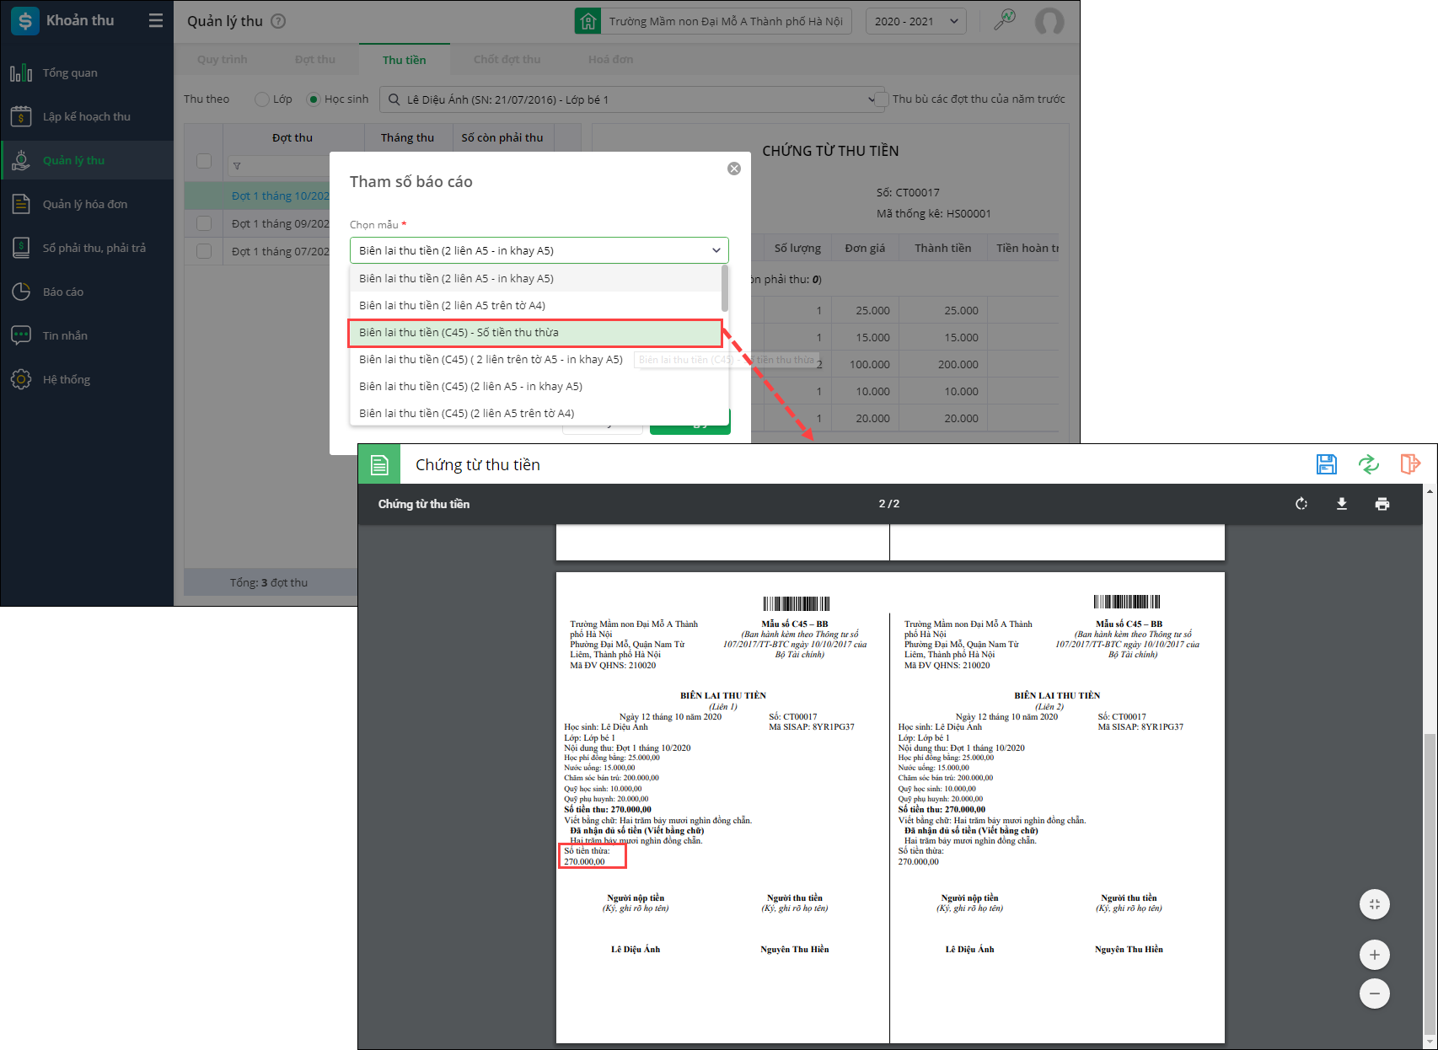Open the student selector Lê Diệu Ánh dropdown

tap(630, 99)
